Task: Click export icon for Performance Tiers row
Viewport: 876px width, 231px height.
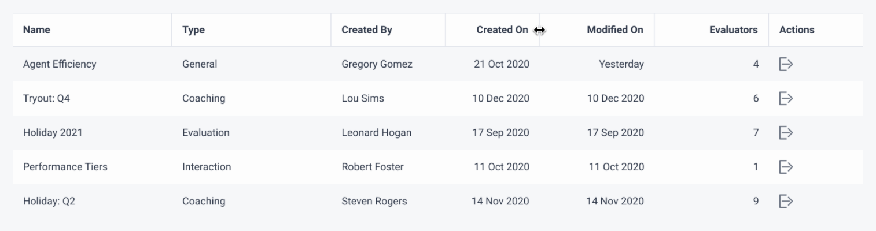Action: click(785, 167)
